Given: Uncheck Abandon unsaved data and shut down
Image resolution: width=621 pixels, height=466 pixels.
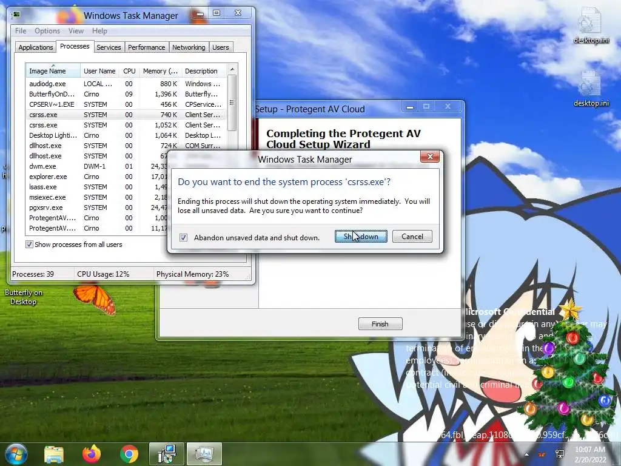Looking at the screenshot, I should [x=183, y=237].
